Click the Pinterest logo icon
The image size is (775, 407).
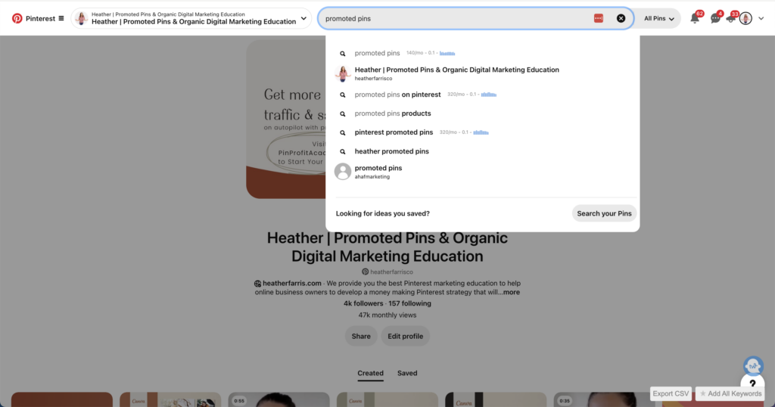17,18
